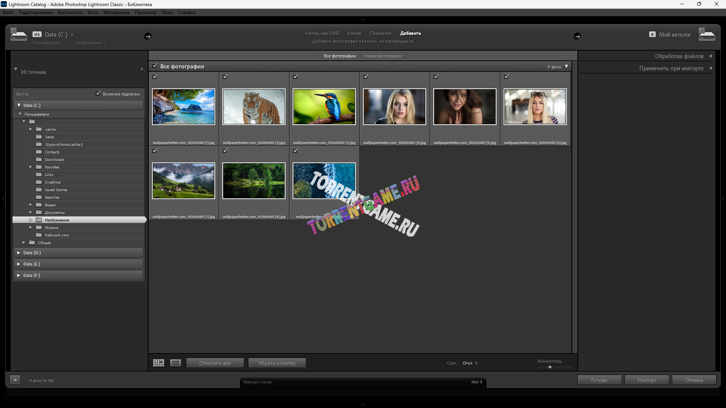The width and height of the screenshot is (726, 408).
Task: Collapse the Источник panel
Action: pos(16,70)
